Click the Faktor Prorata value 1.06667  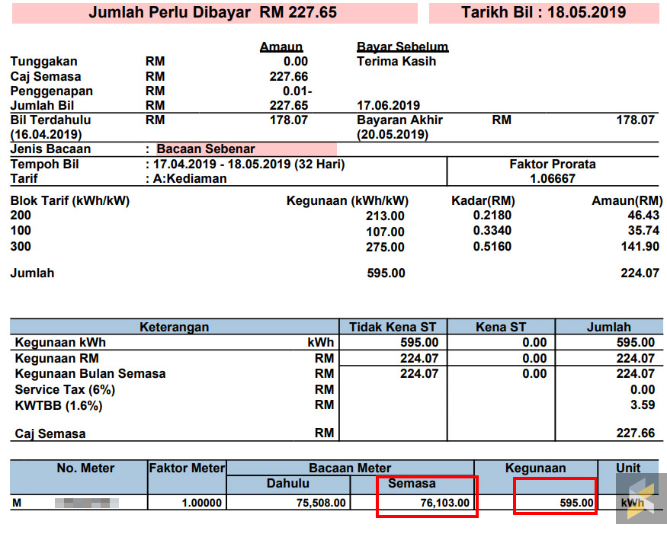coord(553,179)
